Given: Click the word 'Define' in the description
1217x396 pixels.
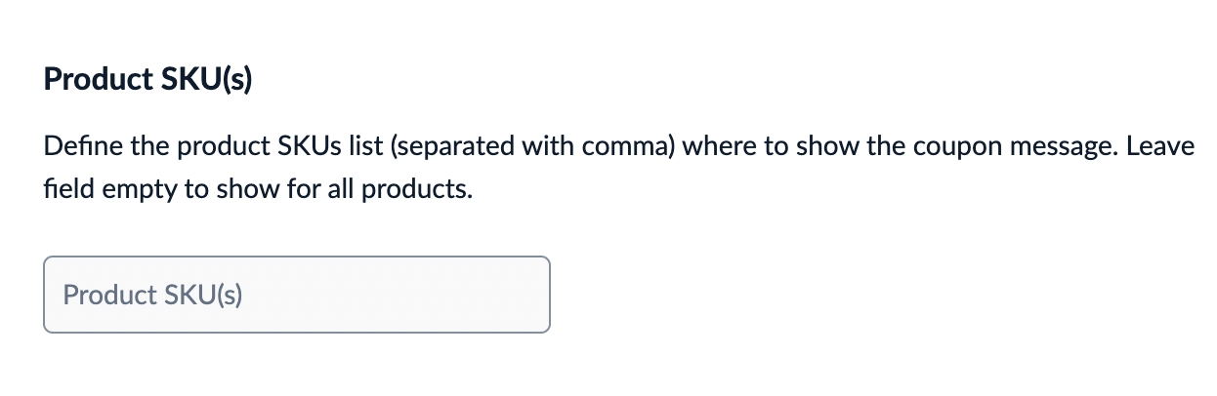Looking at the screenshot, I should (75, 147).
